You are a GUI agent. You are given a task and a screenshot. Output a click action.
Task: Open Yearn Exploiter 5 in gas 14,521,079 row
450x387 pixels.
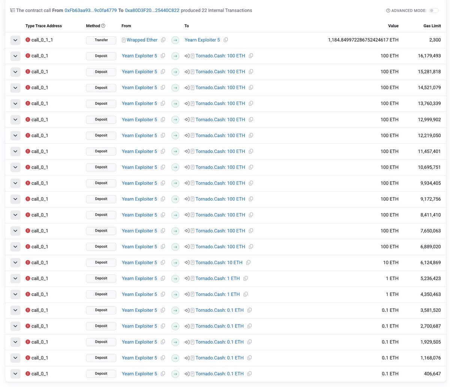click(x=139, y=88)
